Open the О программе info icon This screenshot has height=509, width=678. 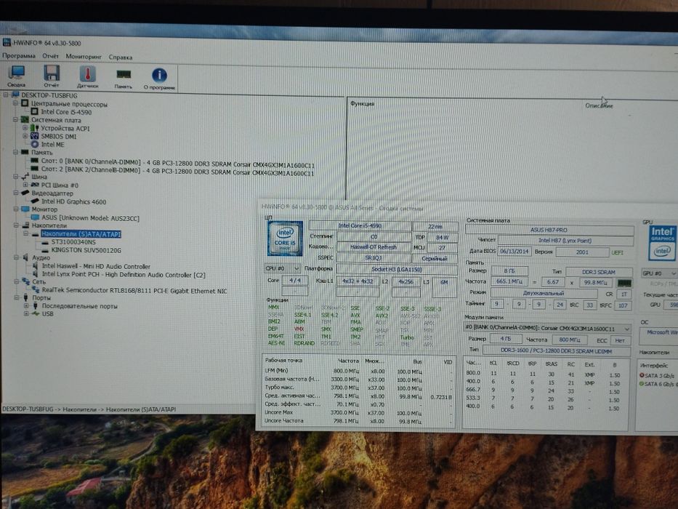(x=159, y=79)
